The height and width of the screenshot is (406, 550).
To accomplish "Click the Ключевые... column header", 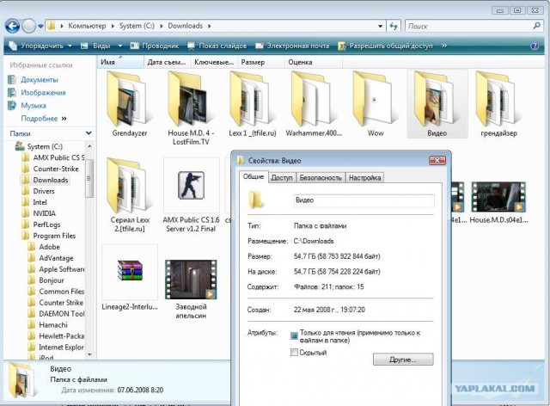I will [x=214, y=62].
